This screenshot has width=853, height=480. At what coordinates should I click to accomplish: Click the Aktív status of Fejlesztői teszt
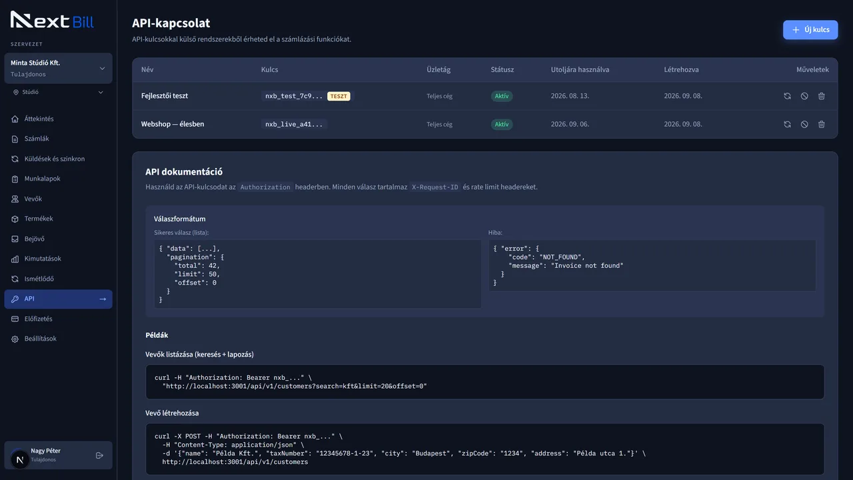(502, 96)
